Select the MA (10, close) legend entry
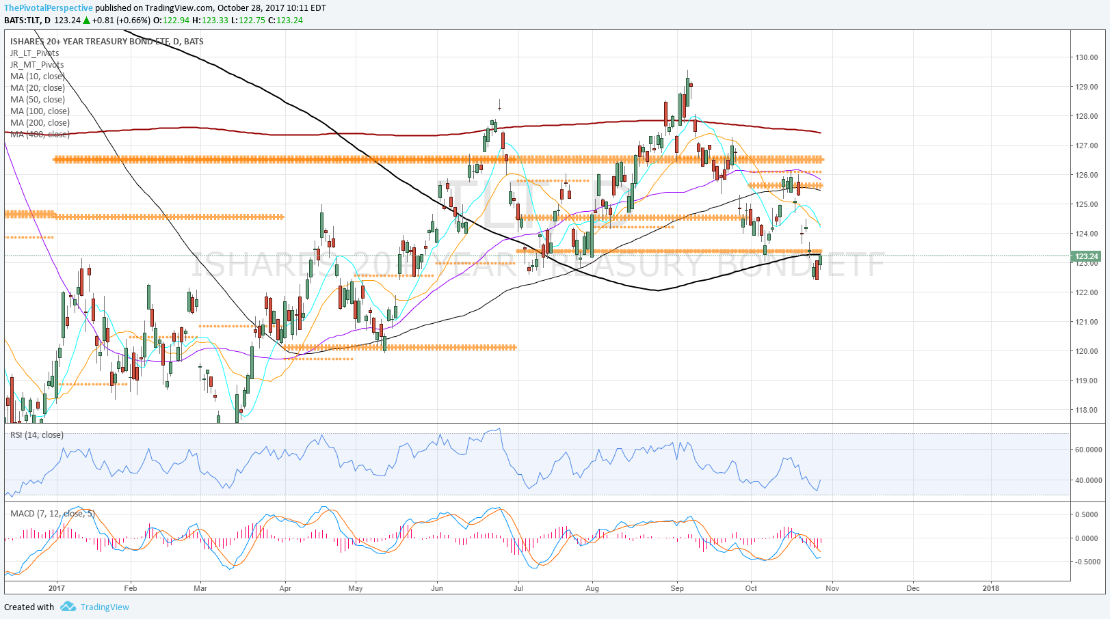Screen dimensions: 1110x619 38,76
